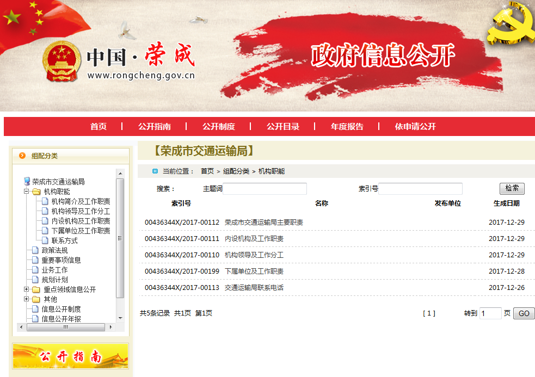Open 公开指南 in the red navigation bar
535x377 pixels.
(154, 126)
